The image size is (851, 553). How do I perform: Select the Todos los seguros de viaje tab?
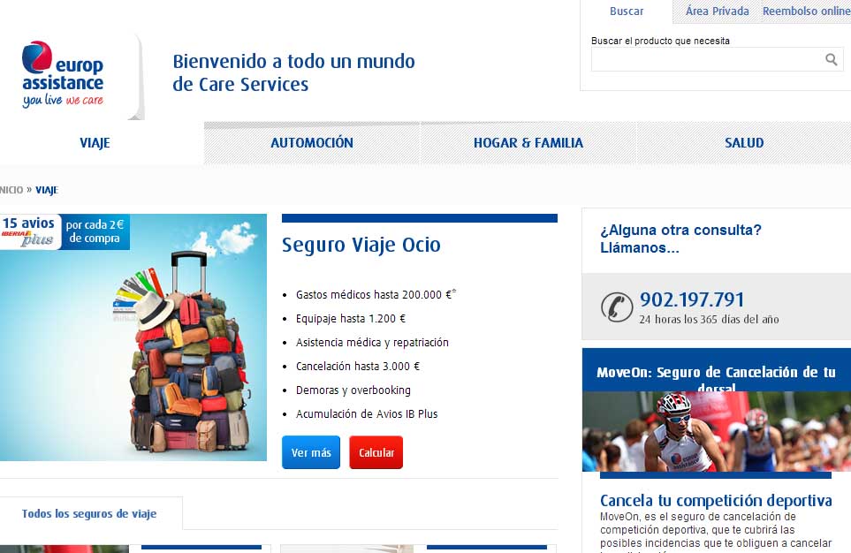[x=89, y=513]
